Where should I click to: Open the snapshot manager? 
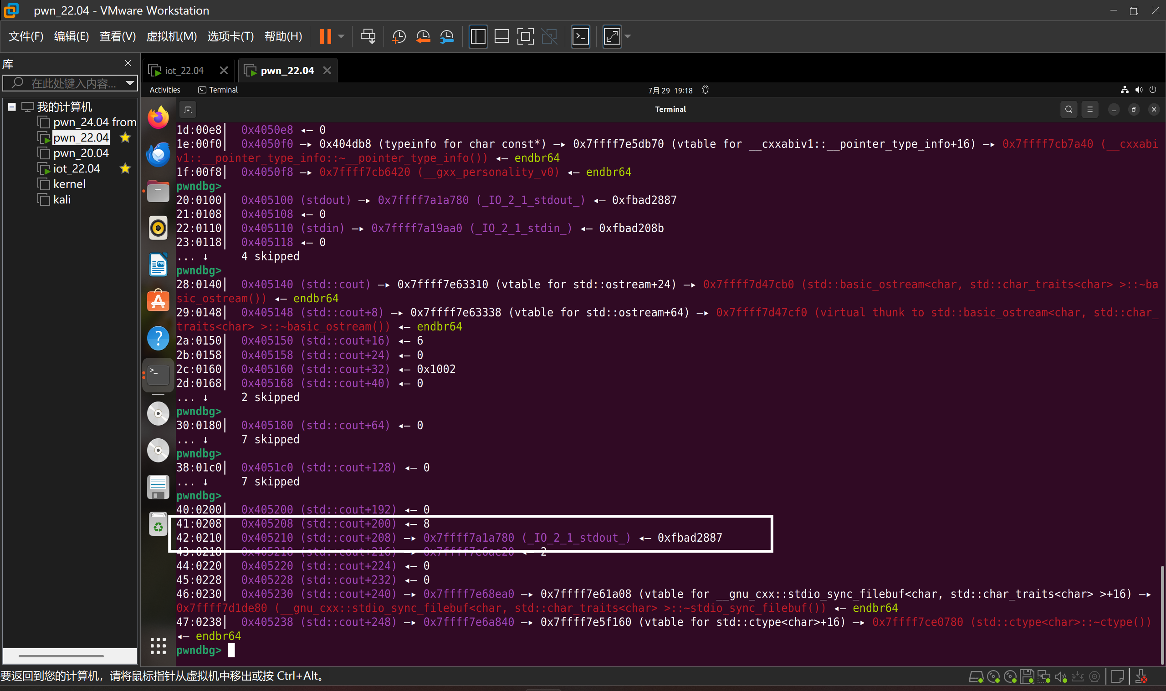pyautogui.click(x=446, y=36)
